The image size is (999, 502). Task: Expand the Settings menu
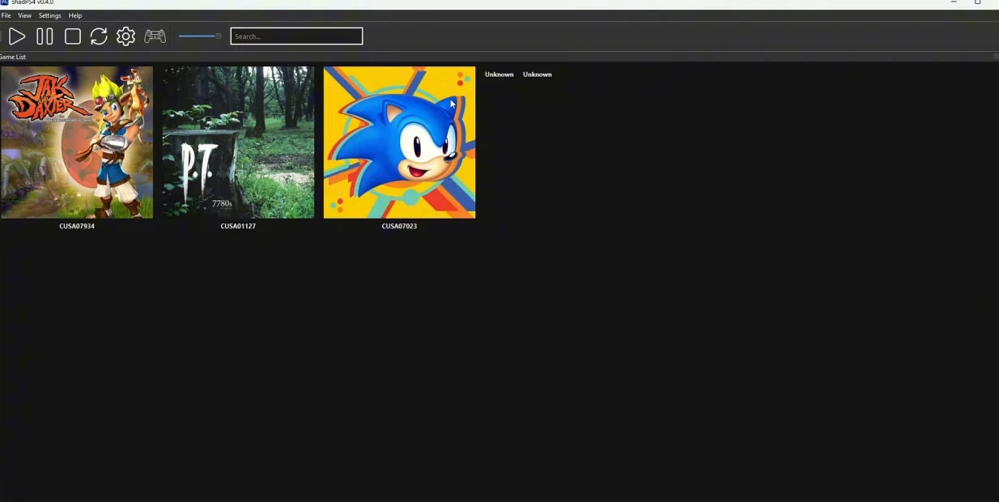(49, 15)
